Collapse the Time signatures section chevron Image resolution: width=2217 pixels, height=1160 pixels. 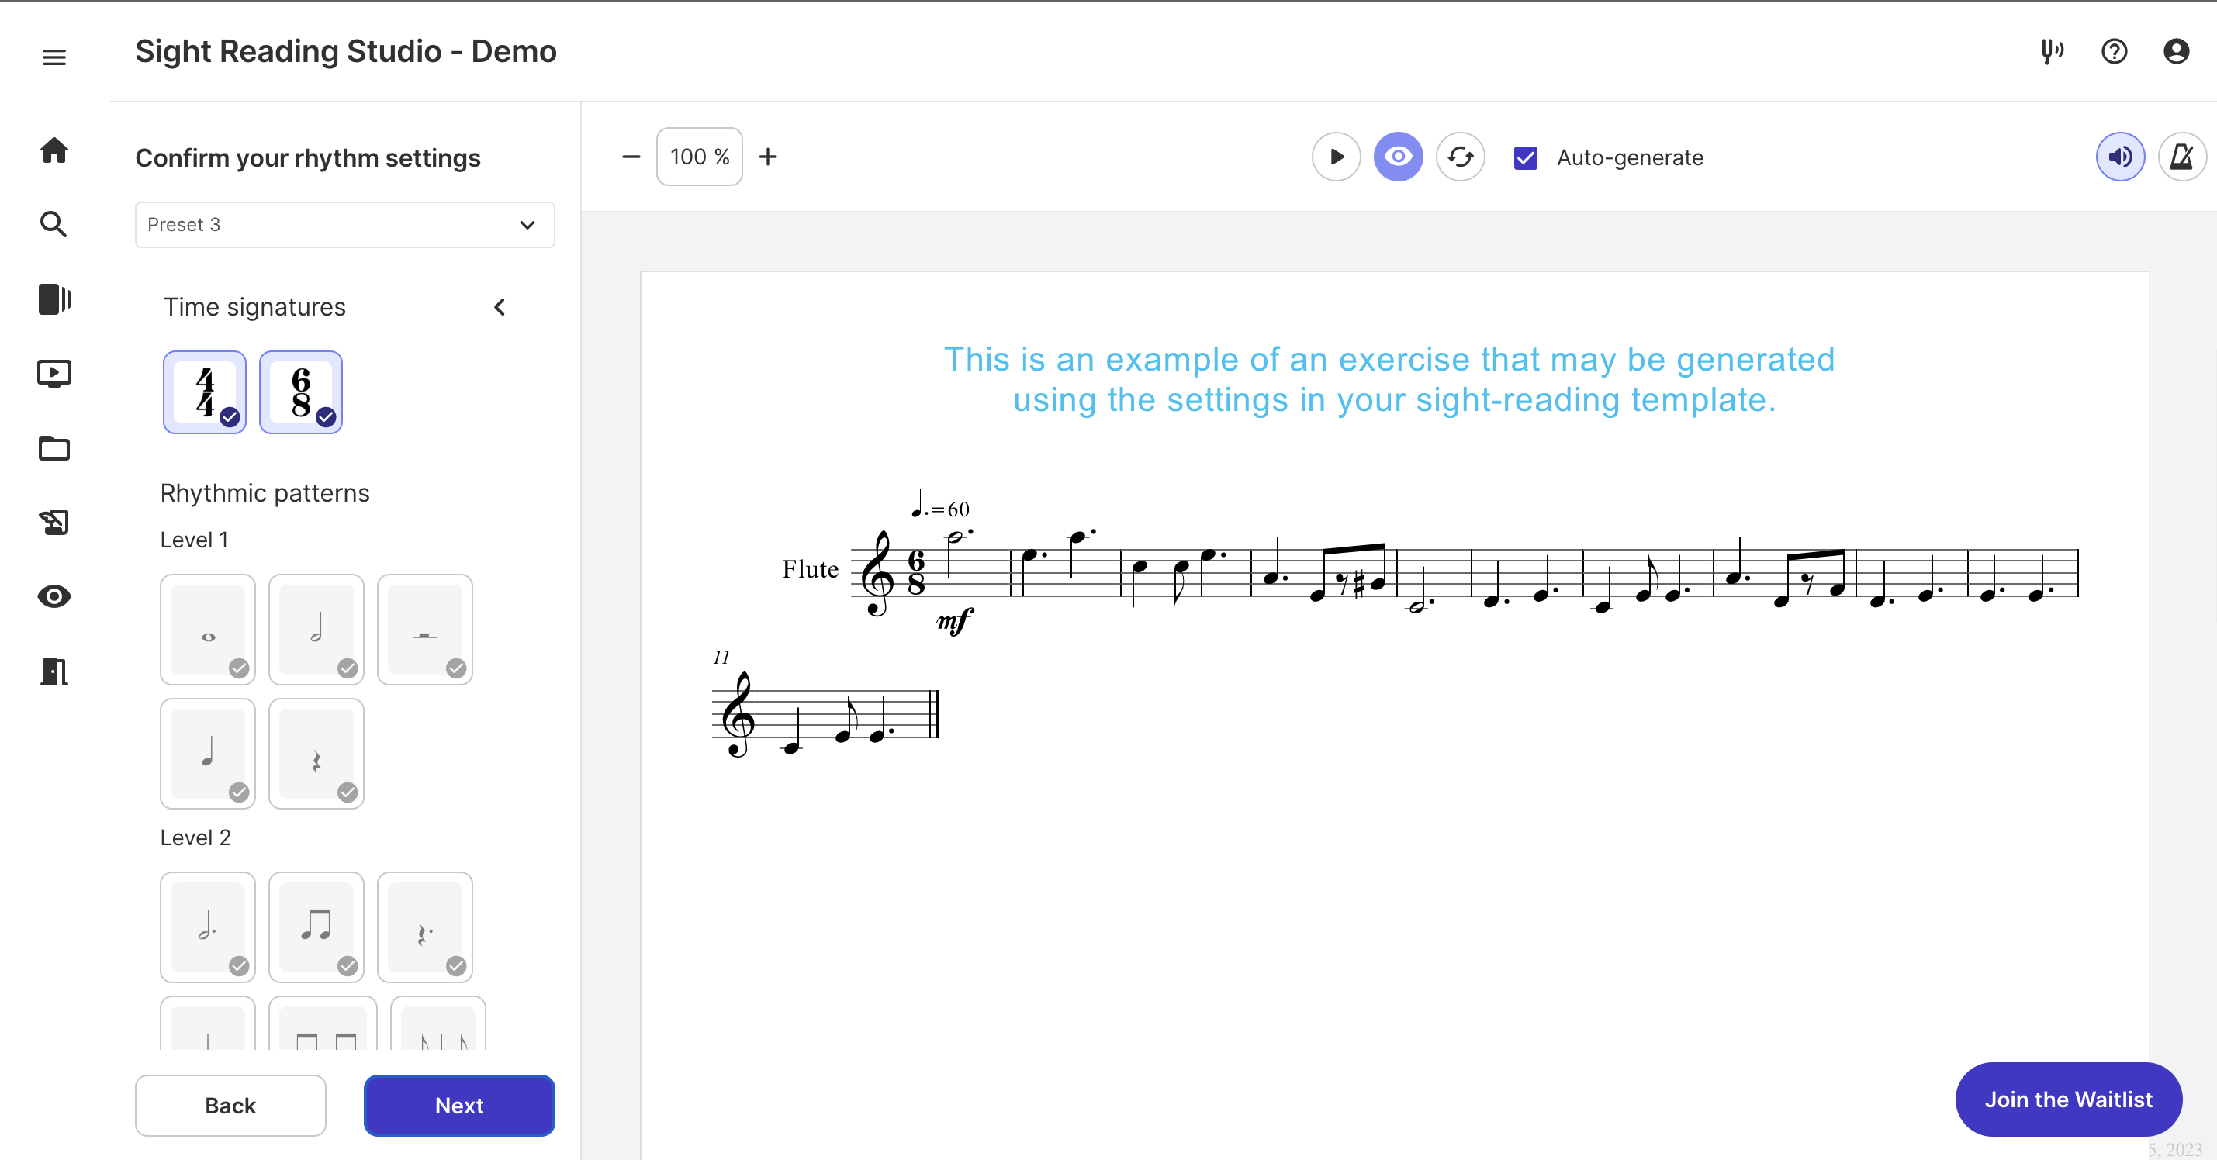[x=500, y=307]
